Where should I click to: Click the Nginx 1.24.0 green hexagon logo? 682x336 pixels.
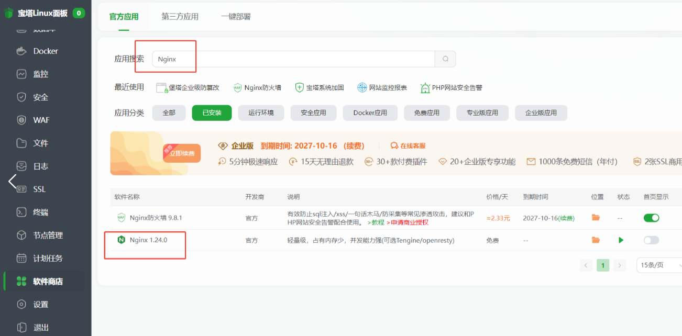(121, 240)
